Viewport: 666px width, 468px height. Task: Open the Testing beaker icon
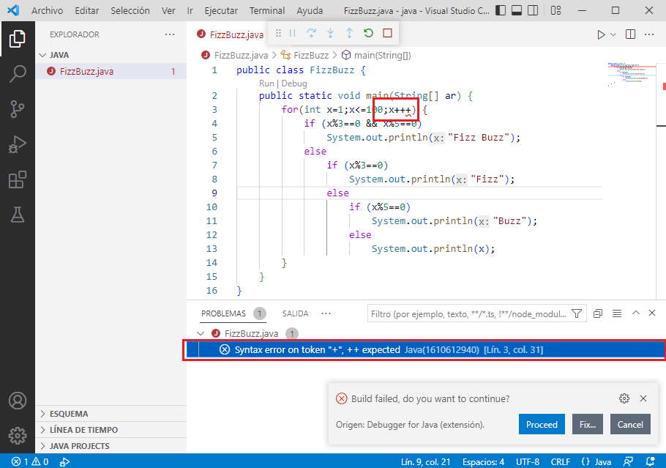(16, 214)
